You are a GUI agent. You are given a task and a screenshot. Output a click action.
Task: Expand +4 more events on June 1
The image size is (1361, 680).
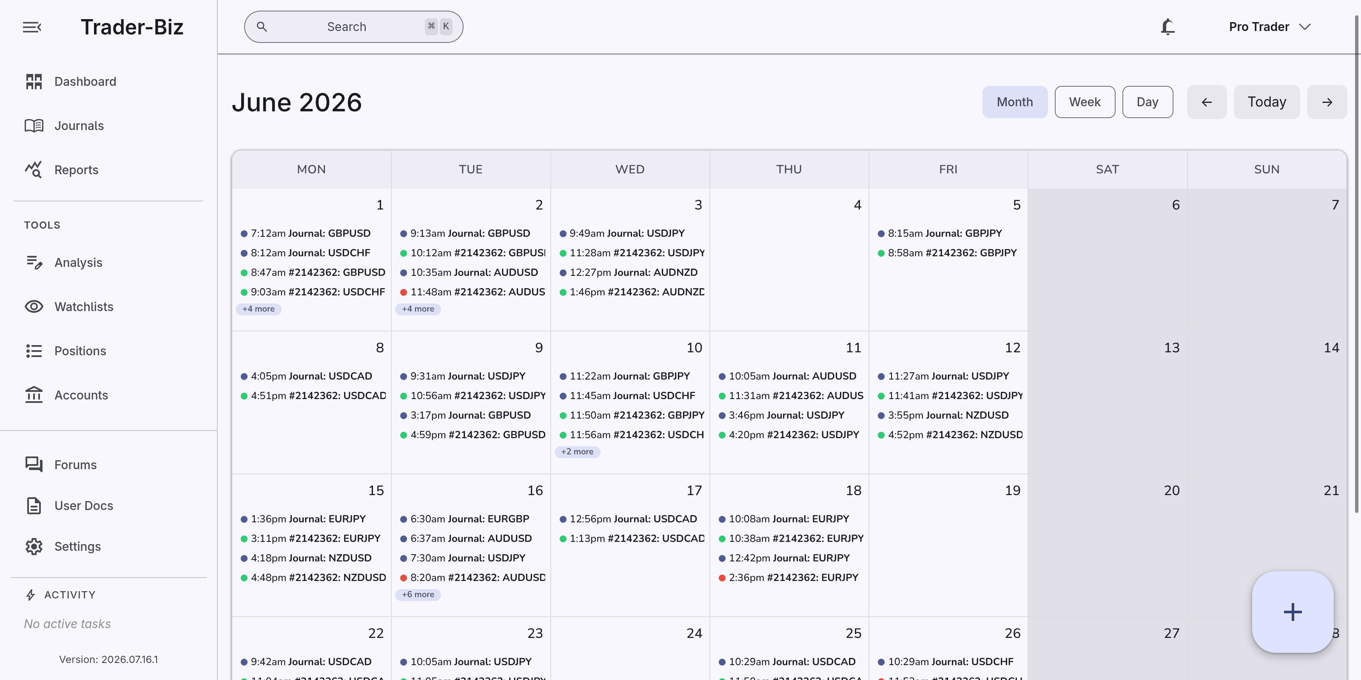pos(258,309)
